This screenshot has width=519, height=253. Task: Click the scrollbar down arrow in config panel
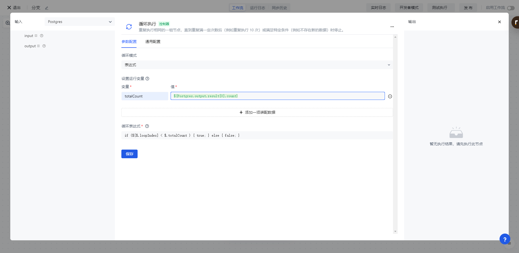click(395, 231)
